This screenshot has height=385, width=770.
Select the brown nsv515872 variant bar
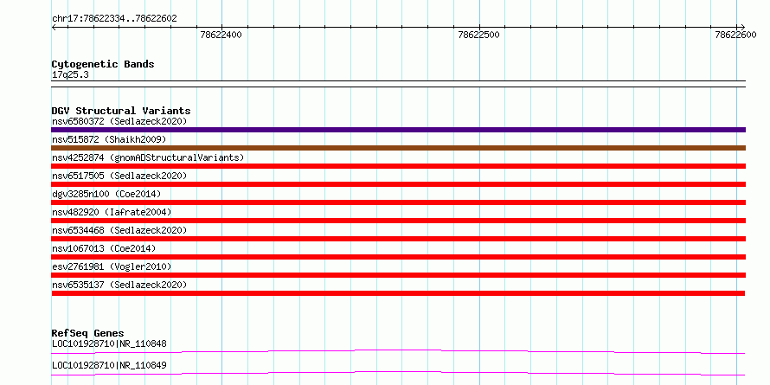click(398, 148)
